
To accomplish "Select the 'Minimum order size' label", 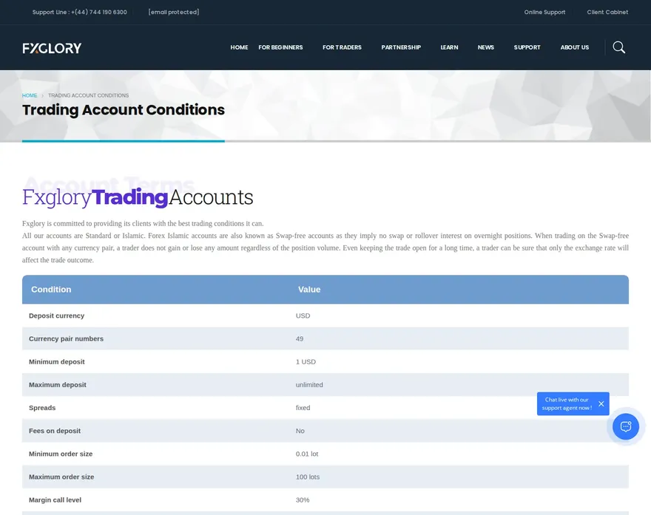I will coord(61,454).
